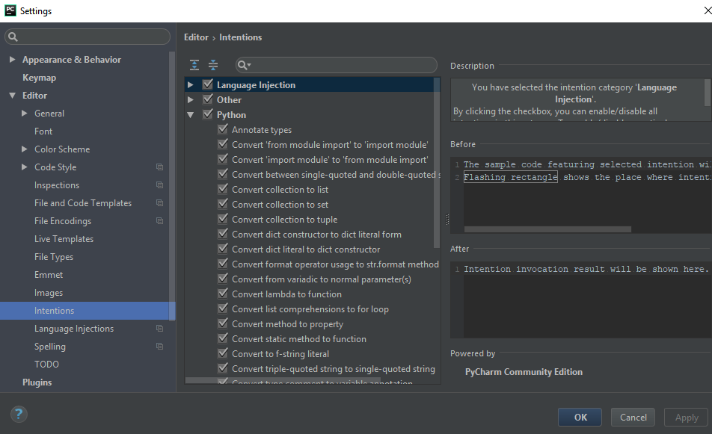
Task: Open the TODO settings page
Action: (46, 365)
